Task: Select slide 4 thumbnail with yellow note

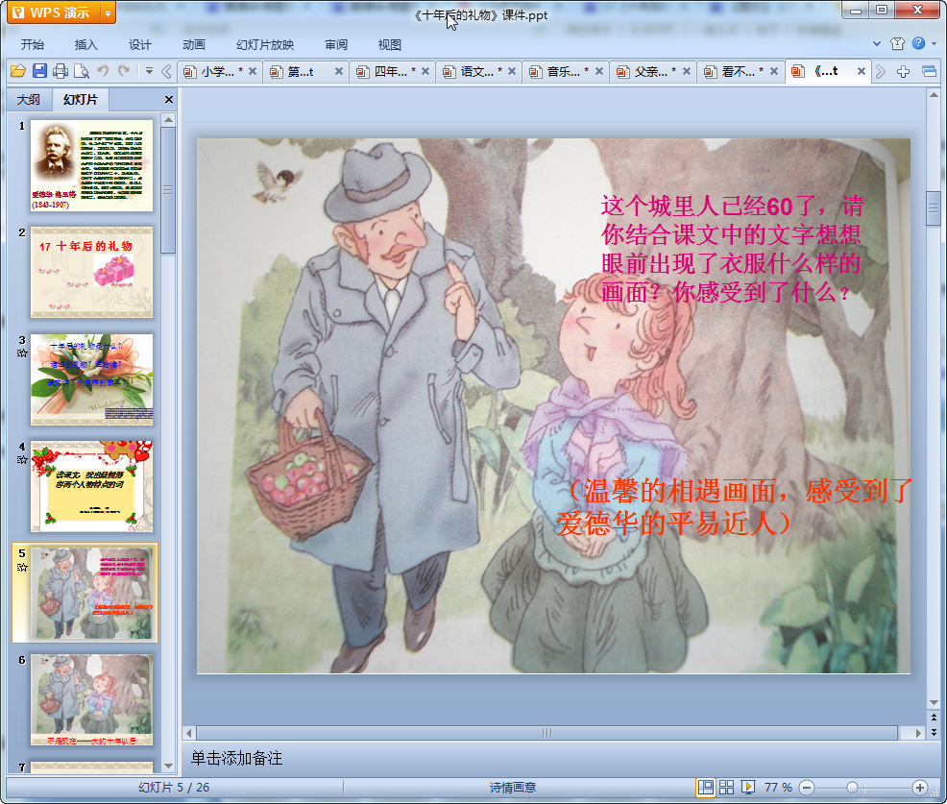Action: pos(92,486)
